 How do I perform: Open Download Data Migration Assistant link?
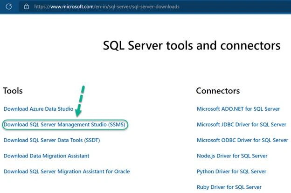pyautogui.click(x=46, y=156)
